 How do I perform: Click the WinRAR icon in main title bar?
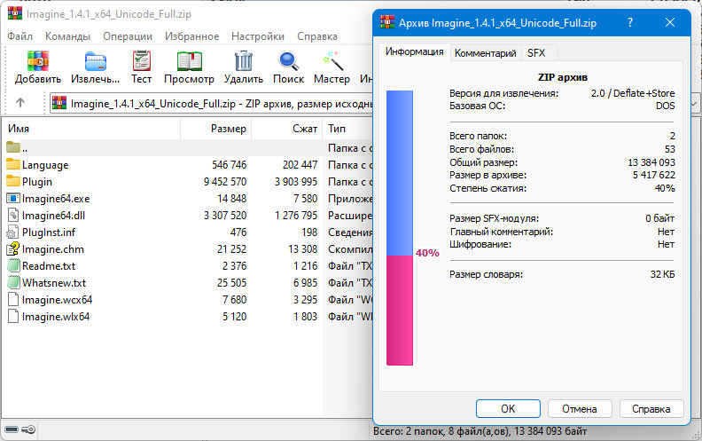click(15, 13)
